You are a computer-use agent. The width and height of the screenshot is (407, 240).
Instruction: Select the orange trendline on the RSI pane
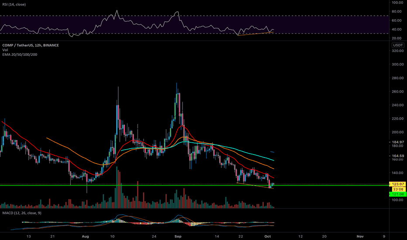[255, 34]
